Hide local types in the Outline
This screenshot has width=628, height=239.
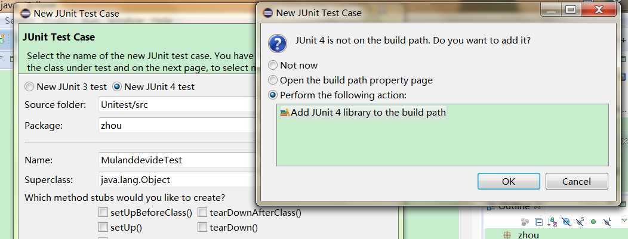coord(607,222)
